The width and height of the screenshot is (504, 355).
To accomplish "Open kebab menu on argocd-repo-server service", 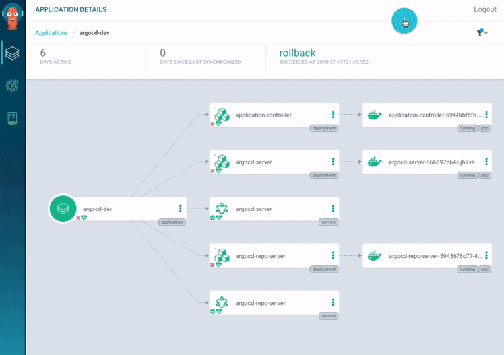I will tap(333, 303).
